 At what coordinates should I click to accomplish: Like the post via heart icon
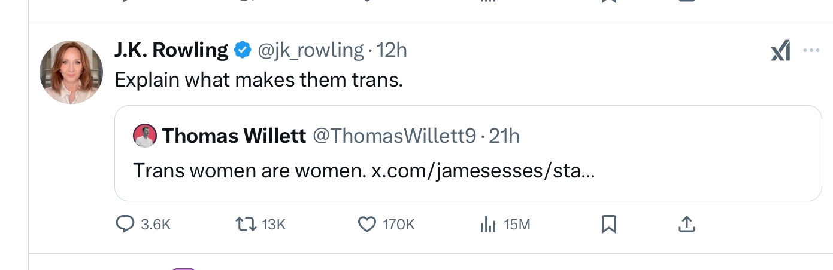coord(366,224)
